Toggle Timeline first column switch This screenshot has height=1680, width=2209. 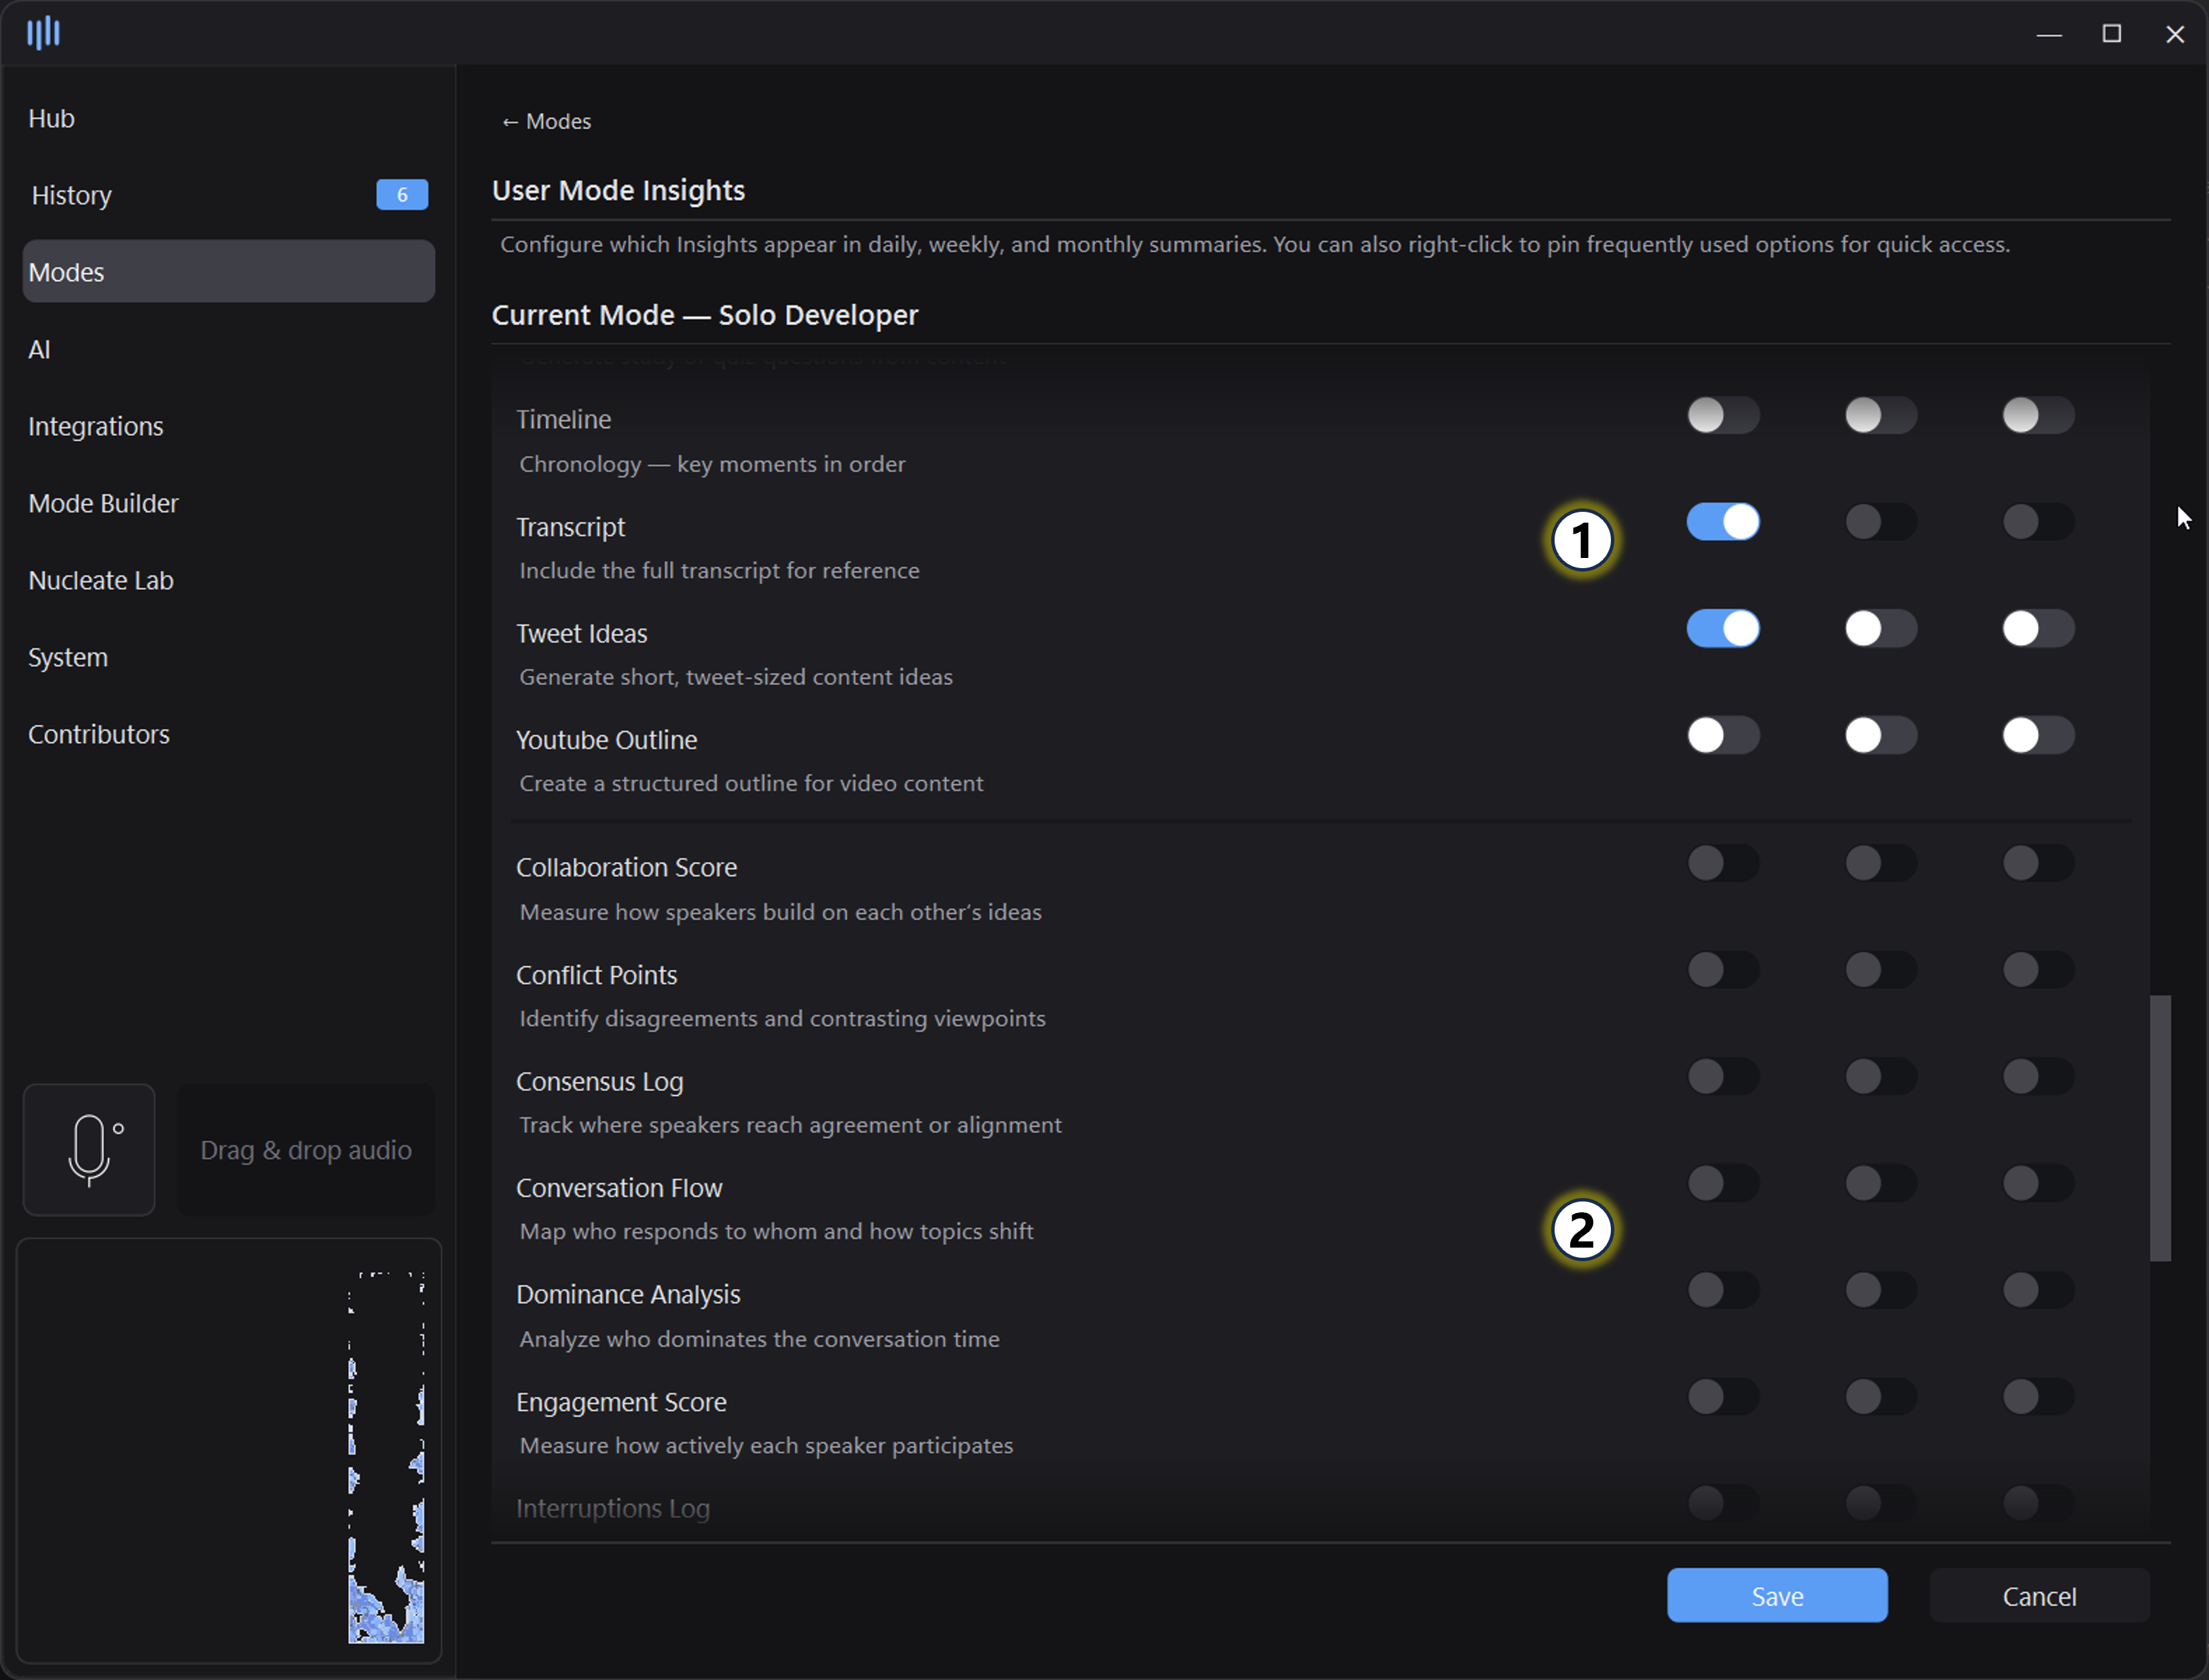(1723, 415)
